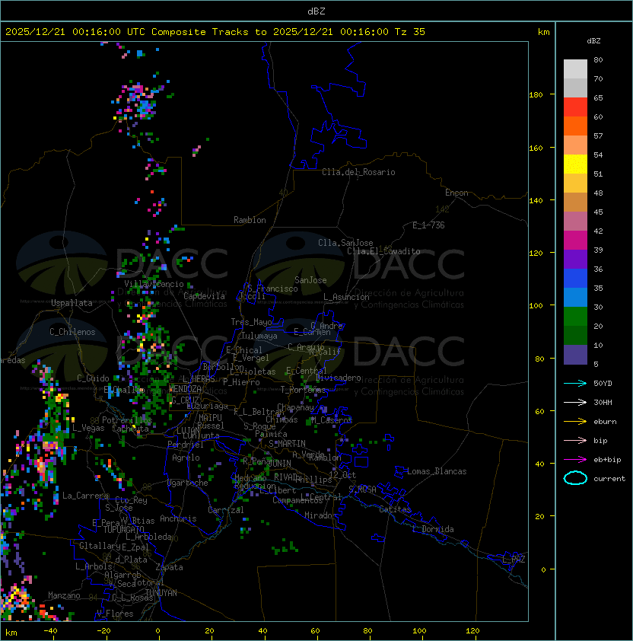633x641 pixels.
Task: Click the red 65 dBZ color swatch
Action: coord(575,107)
